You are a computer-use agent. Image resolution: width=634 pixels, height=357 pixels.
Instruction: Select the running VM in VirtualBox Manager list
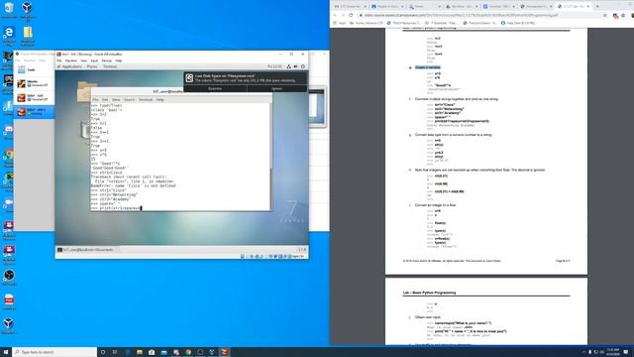point(34,112)
